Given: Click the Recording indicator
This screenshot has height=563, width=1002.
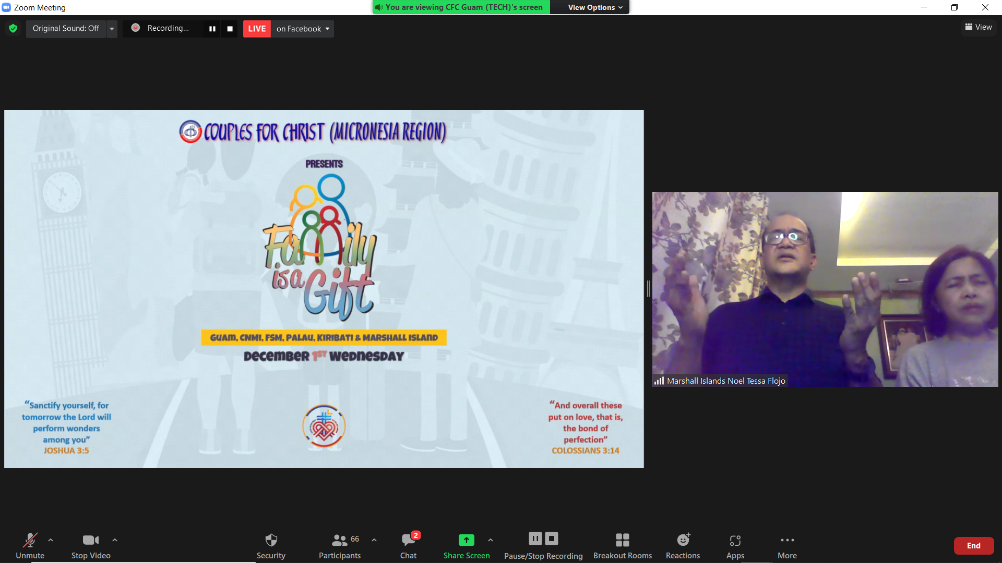Looking at the screenshot, I should (x=162, y=28).
